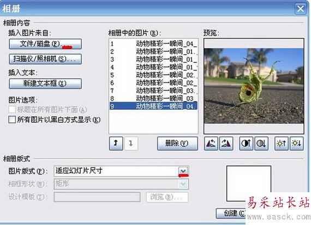Viewport: 311px width, 225px height.
Task: Enable 所有图片以黑白方式显示 checkbox
Action: pos(12,120)
